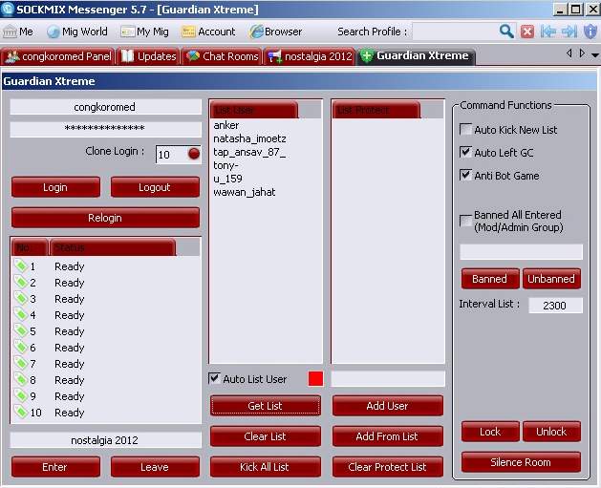Image resolution: width=601 pixels, height=488 pixels.
Task: Select clone row 3 tag icon
Action: [21, 298]
